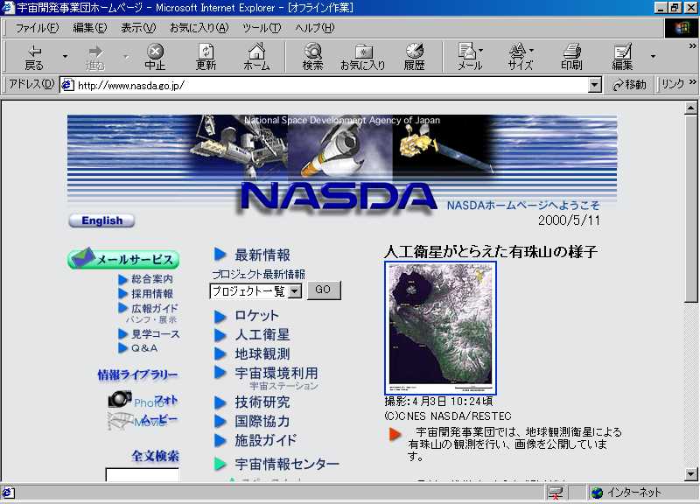Open the 採用情報 link

click(152, 293)
